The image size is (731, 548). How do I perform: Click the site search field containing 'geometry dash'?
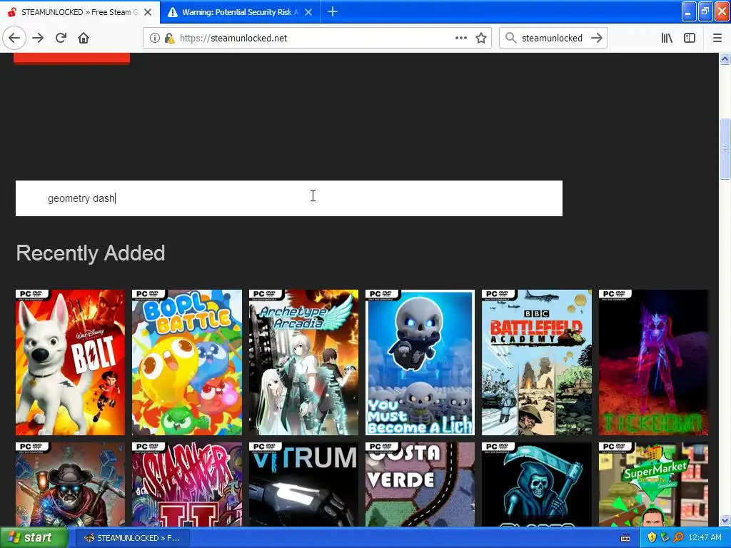[289, 198]
